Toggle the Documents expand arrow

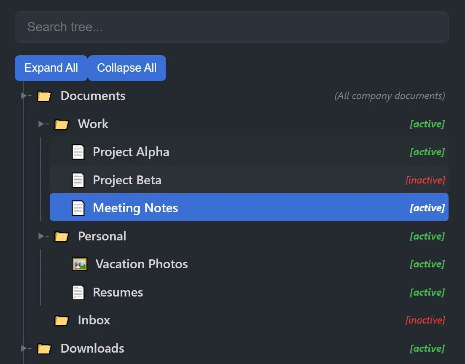point(24,96)
